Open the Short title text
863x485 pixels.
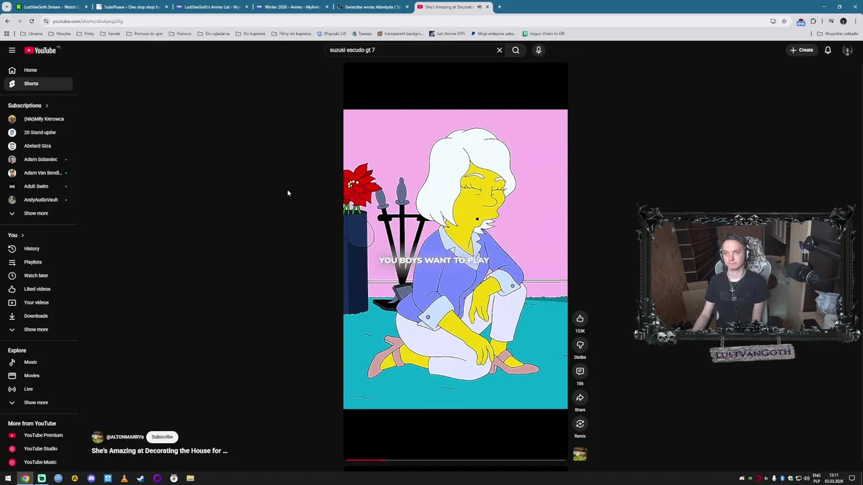point(160,451)
